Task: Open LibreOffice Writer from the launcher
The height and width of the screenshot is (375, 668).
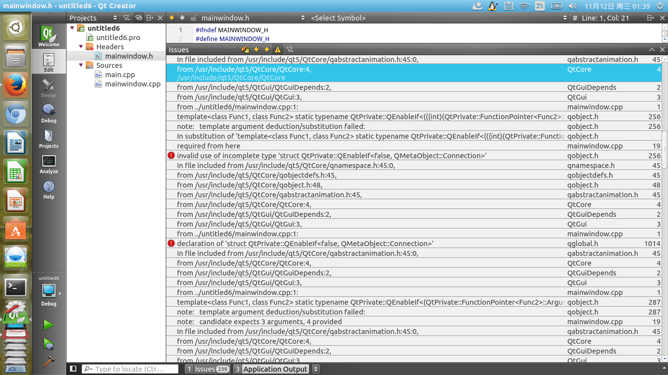Action: click(x=16, y=144)
